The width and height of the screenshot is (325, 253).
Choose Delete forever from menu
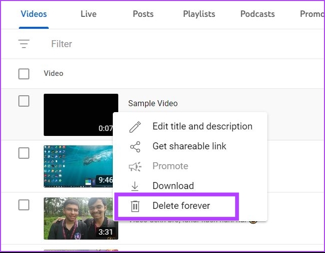tap(181, 206)
